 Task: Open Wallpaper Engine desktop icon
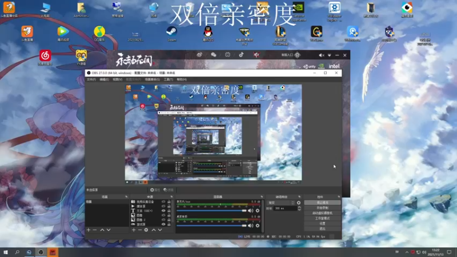click(x=334, y=10)
